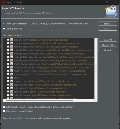The image size is (120, 129).
Task: Click the epwm folder icon
Action: (12, 78)
